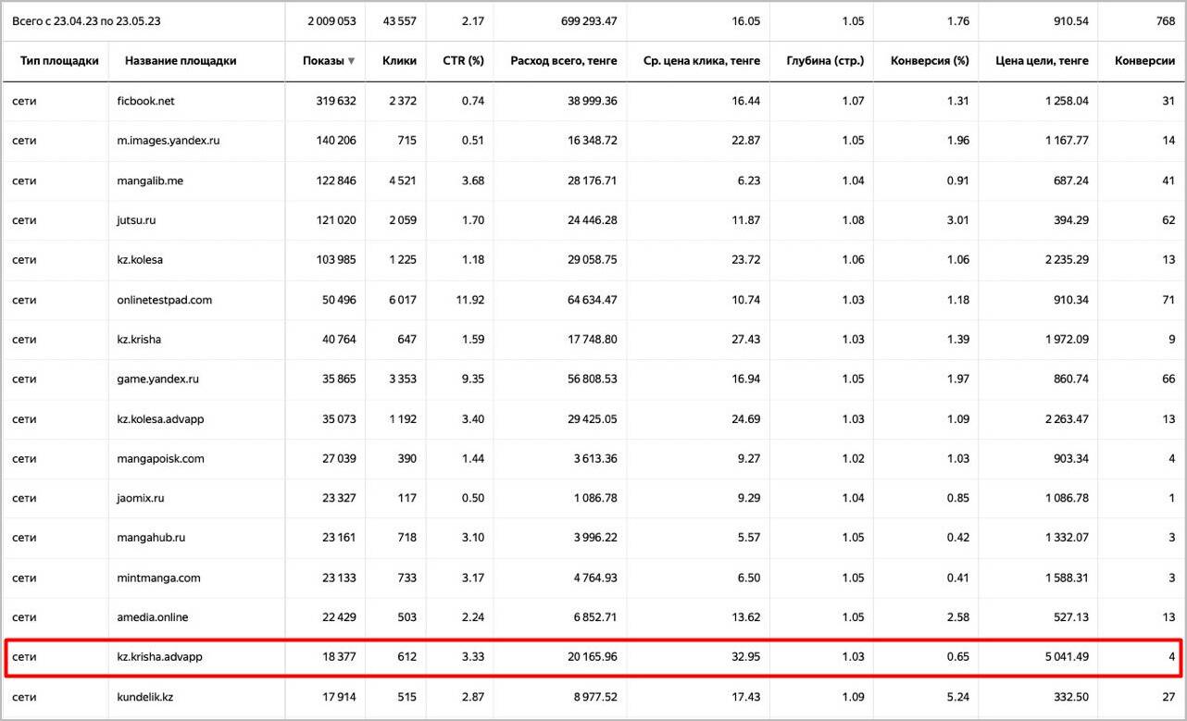This screenshot has height=721, width=1187.
Task: Click average click price 32.95
Action: [745, 657]
